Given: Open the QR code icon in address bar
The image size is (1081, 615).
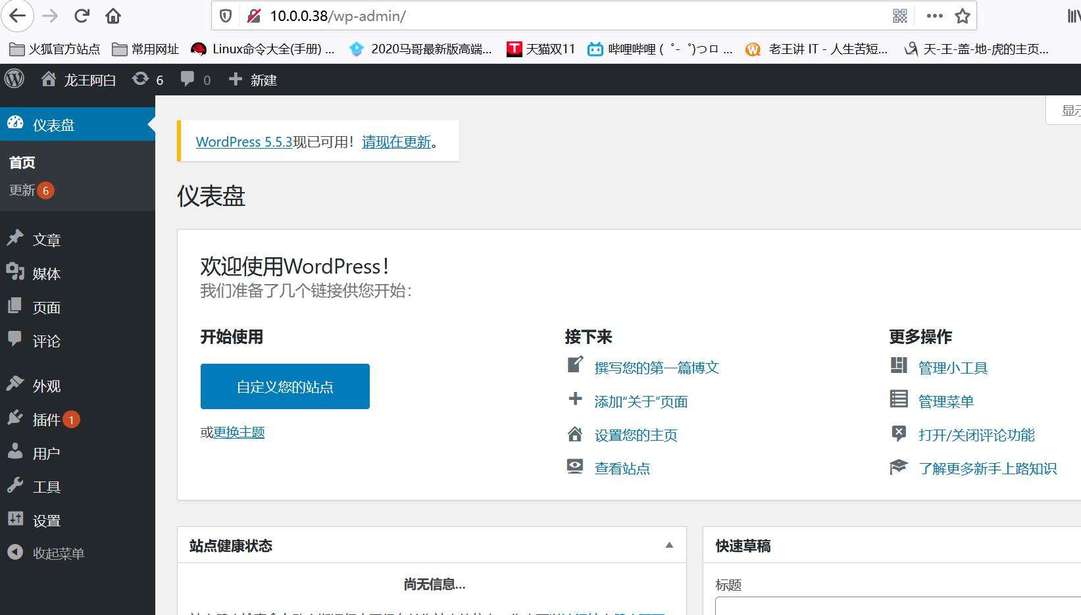Looking at the screenshot, I should [x=900, y=16].
